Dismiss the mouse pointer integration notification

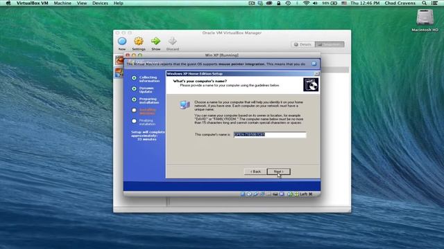click(x=314, y=64)
